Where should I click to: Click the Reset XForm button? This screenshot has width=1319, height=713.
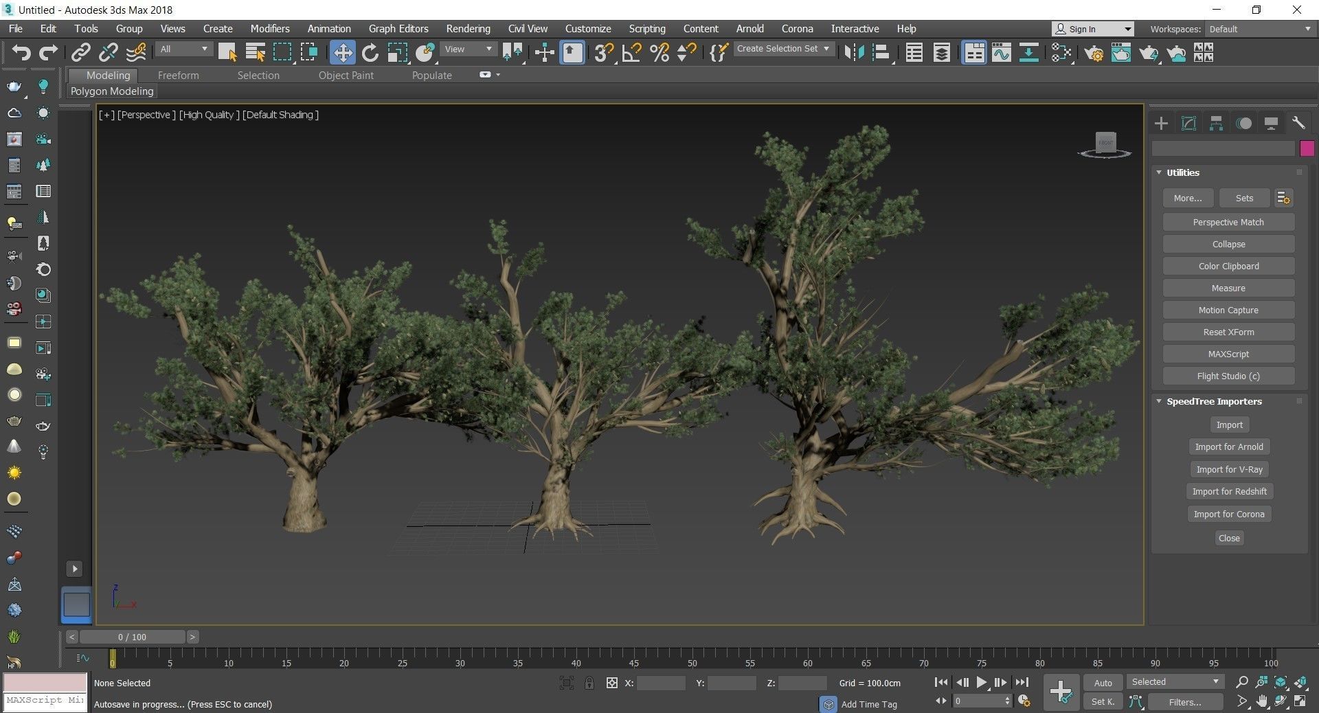[1228, 332]
